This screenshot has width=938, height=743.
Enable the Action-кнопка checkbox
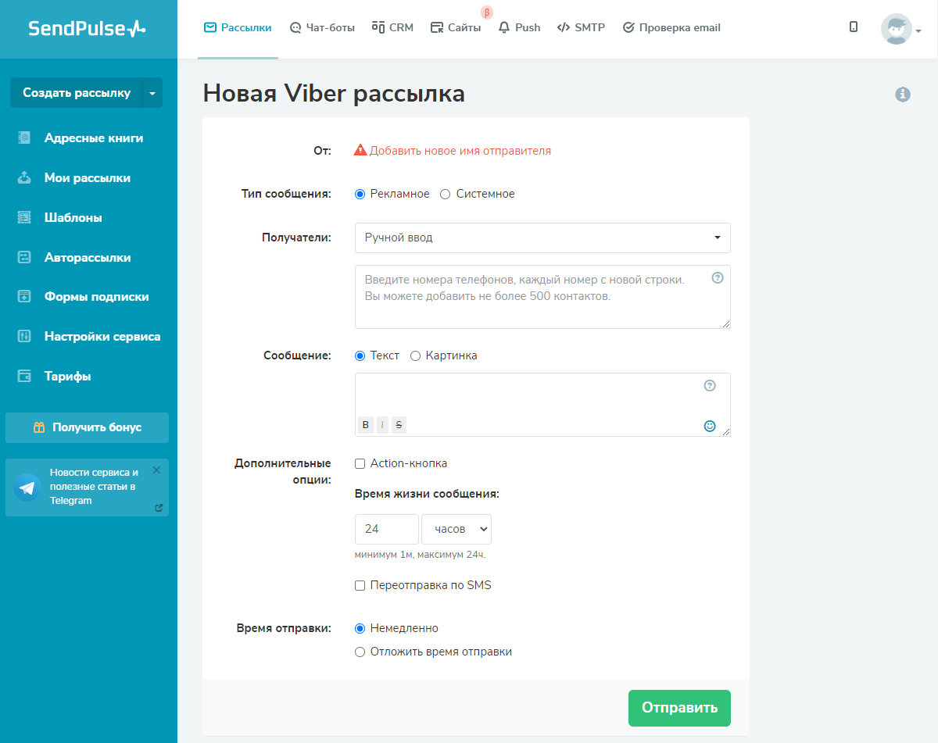(x=360, y=463)
